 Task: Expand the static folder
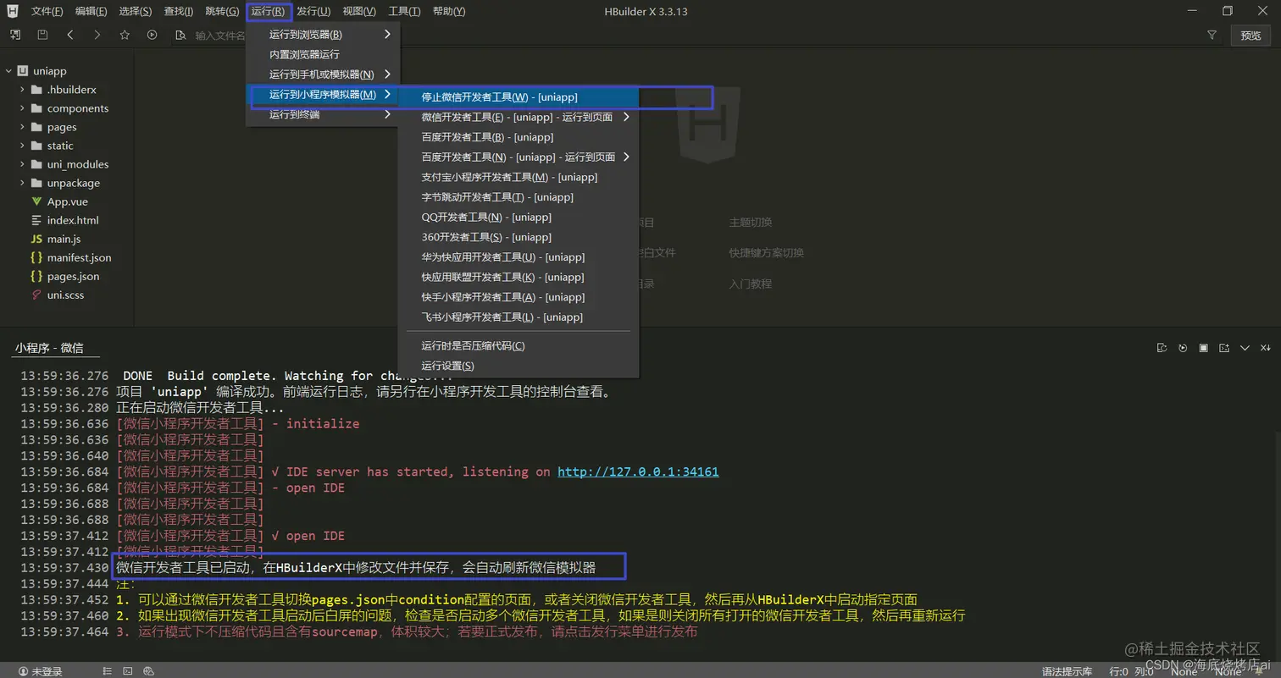click(22, 146)
